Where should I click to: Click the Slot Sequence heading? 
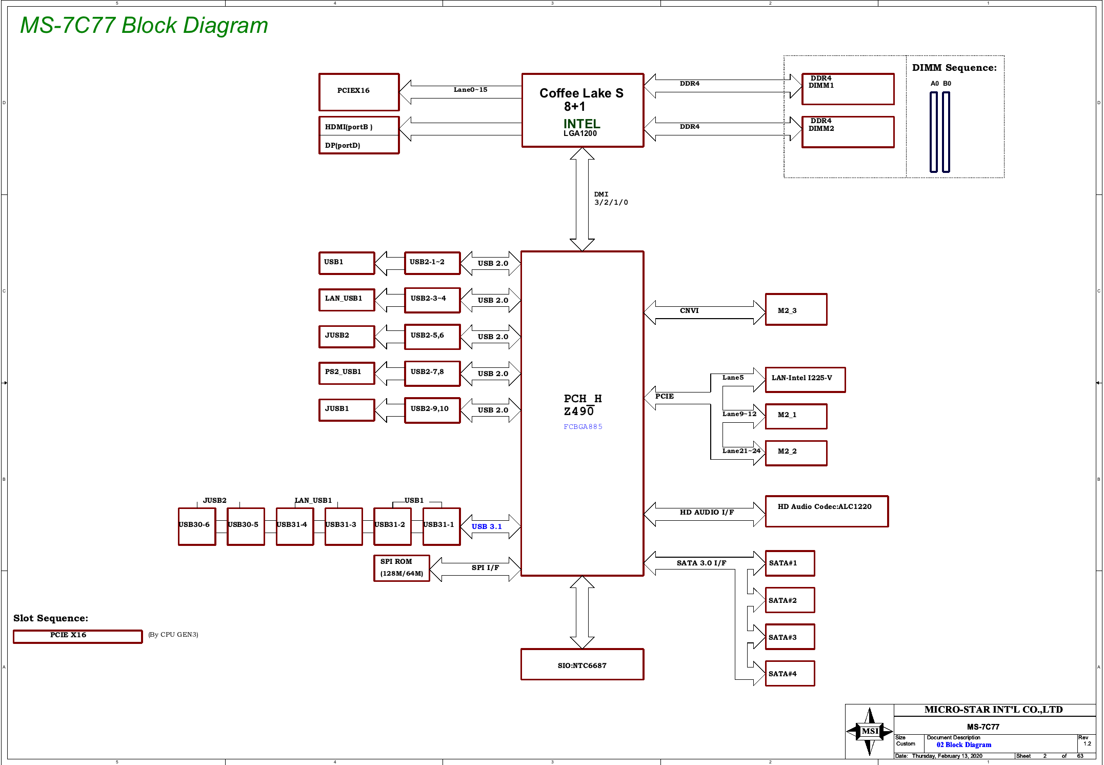[x=51, y=618]
